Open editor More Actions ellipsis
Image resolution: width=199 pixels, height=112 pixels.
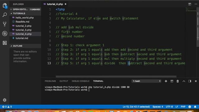[196, 4]
